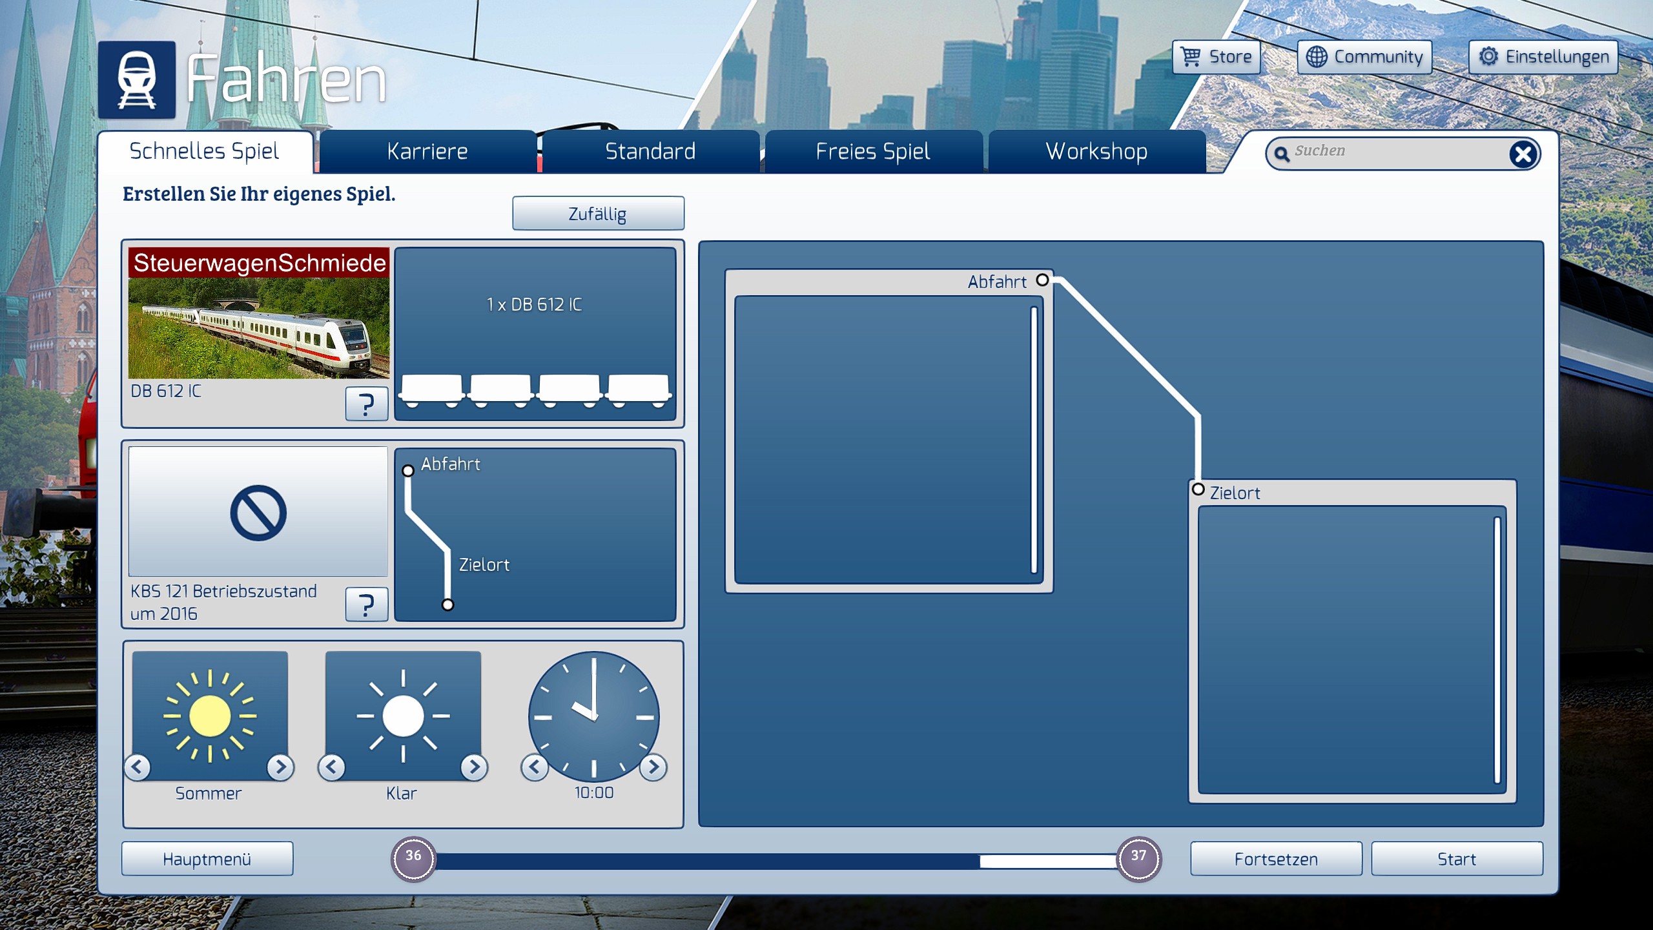Open the Community globe button
This screenshot has height=930, width=1653.
click(x=1364, y=57)
